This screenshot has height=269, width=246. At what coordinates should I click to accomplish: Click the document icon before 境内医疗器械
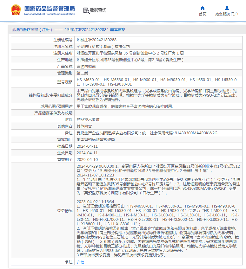coord(13,30)
